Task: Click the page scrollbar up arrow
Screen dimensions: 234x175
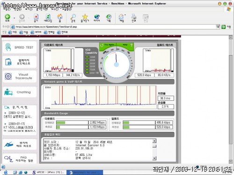Action: (x=231, y=37)
